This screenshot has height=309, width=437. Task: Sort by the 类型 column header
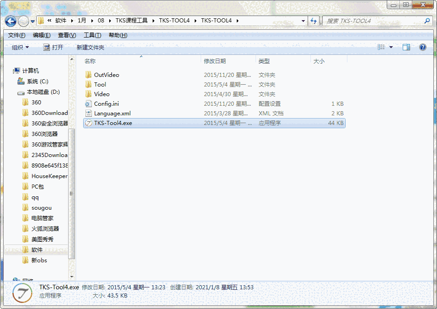click(264, 61)
